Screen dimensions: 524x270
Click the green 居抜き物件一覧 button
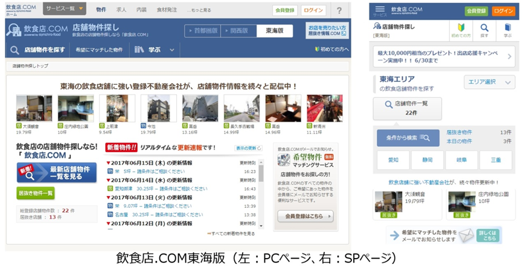[36, 193]
